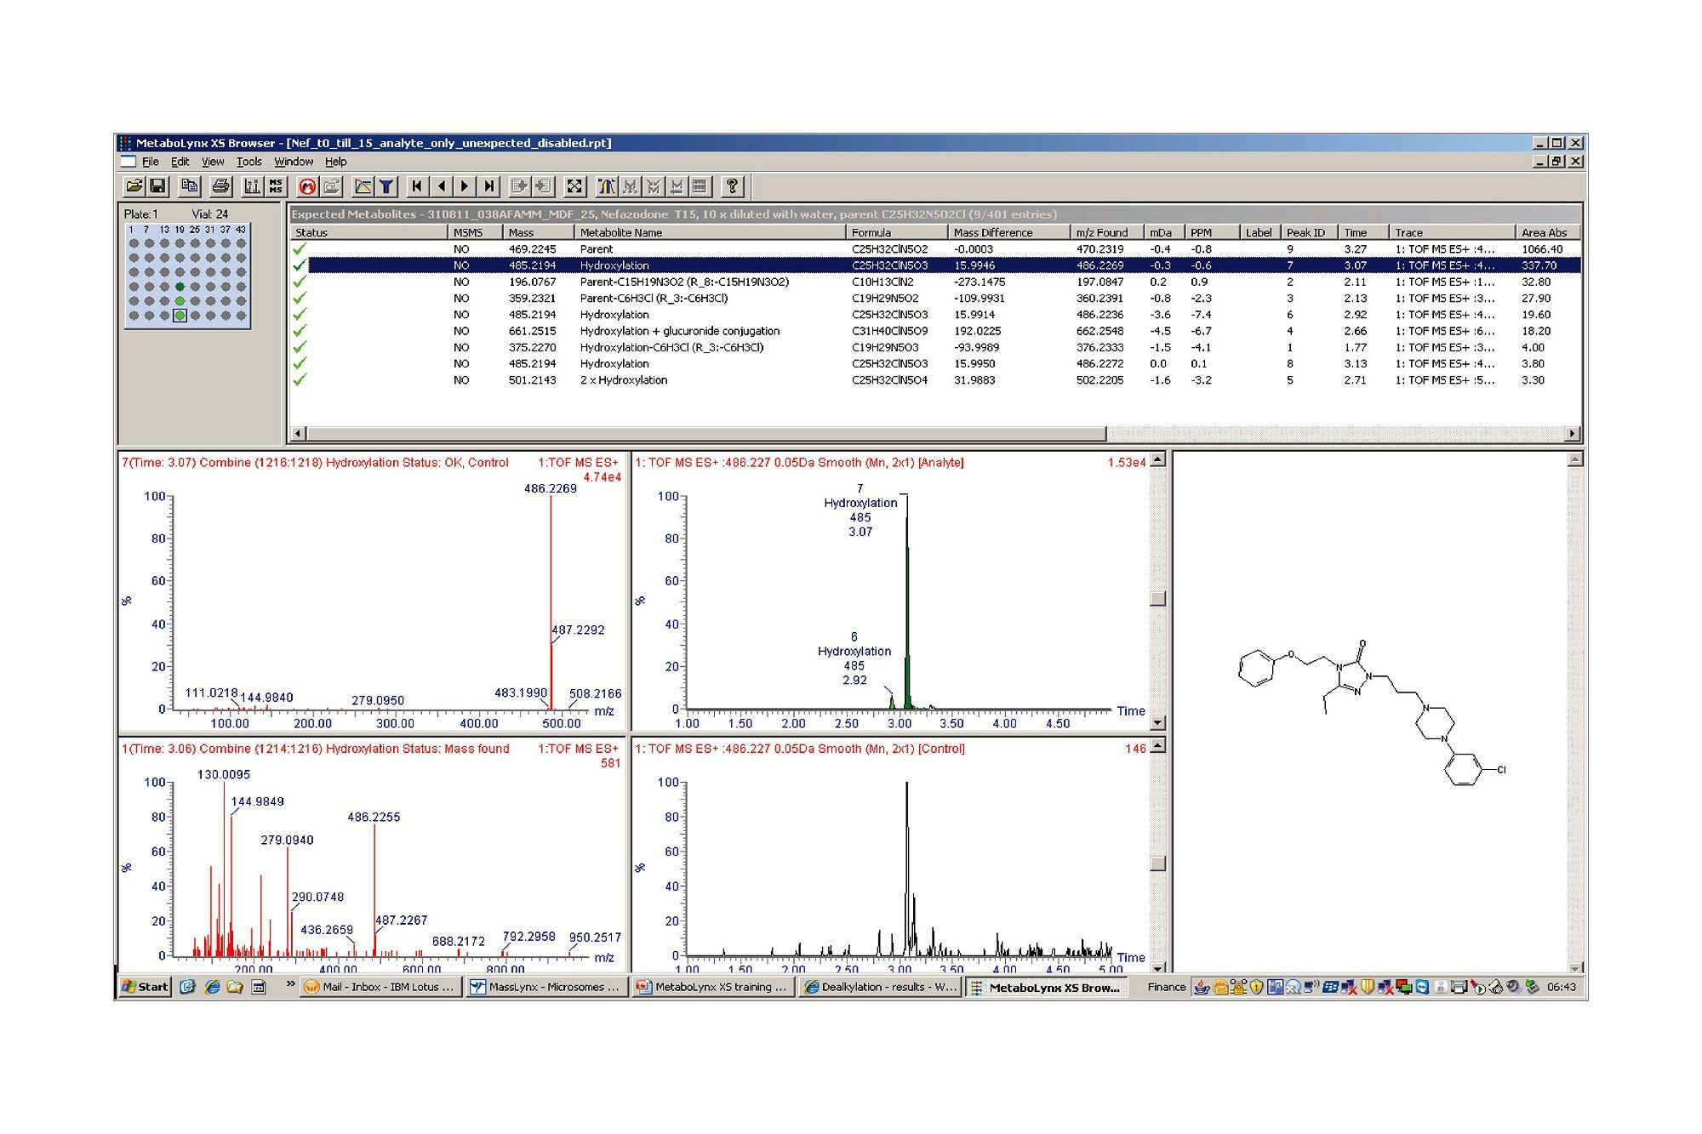Open the View menu
Screen dimensions: 1702x1134
[x=213, y=162]
